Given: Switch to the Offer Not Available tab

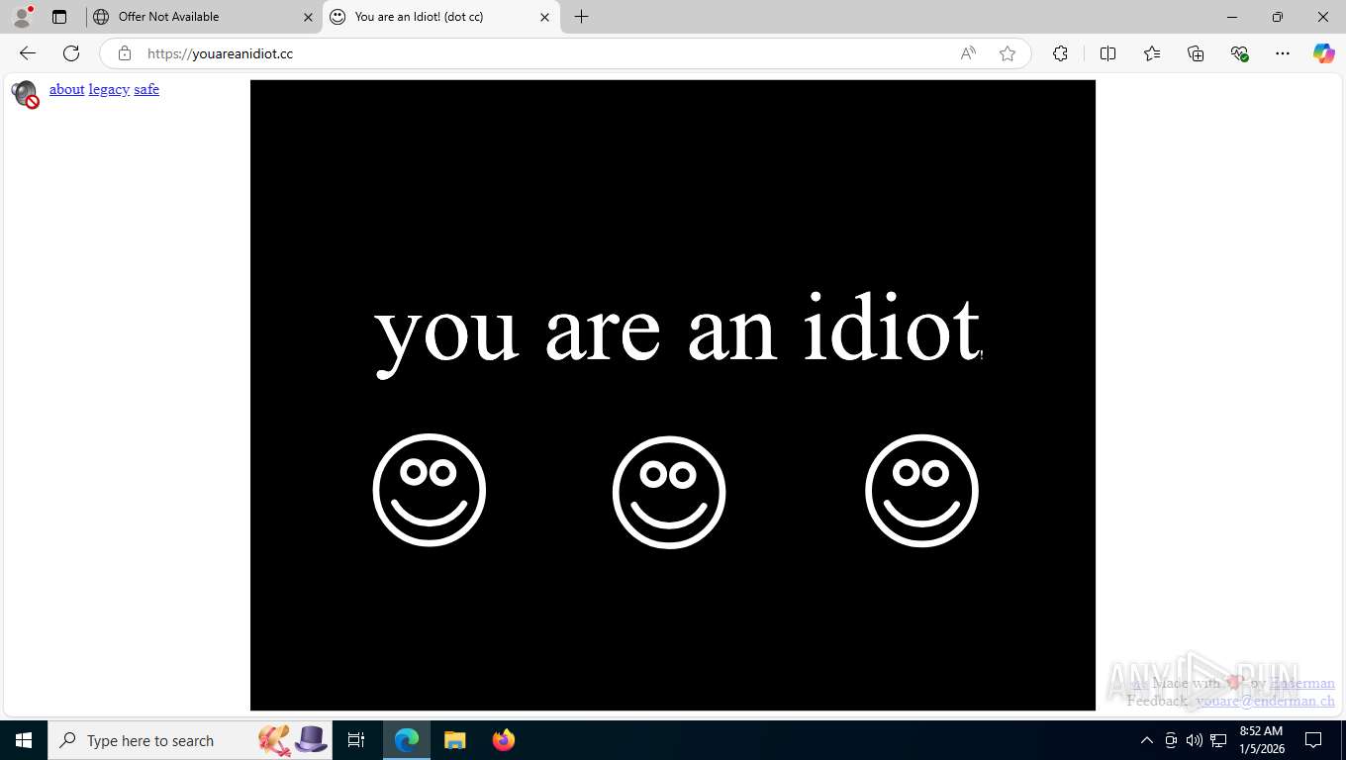Looking at the screenshot, I should pos(203,17).
